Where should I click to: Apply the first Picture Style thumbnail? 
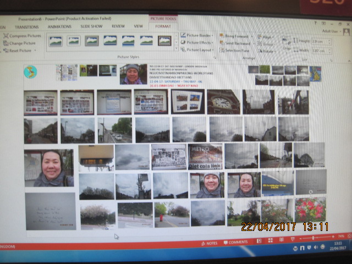(x=56, y=41)
